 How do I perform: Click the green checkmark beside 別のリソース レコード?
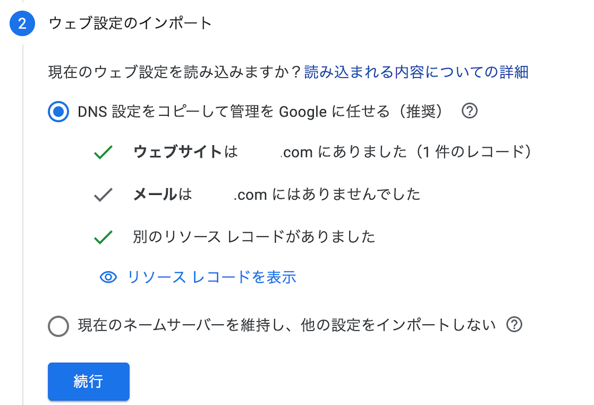103,237
